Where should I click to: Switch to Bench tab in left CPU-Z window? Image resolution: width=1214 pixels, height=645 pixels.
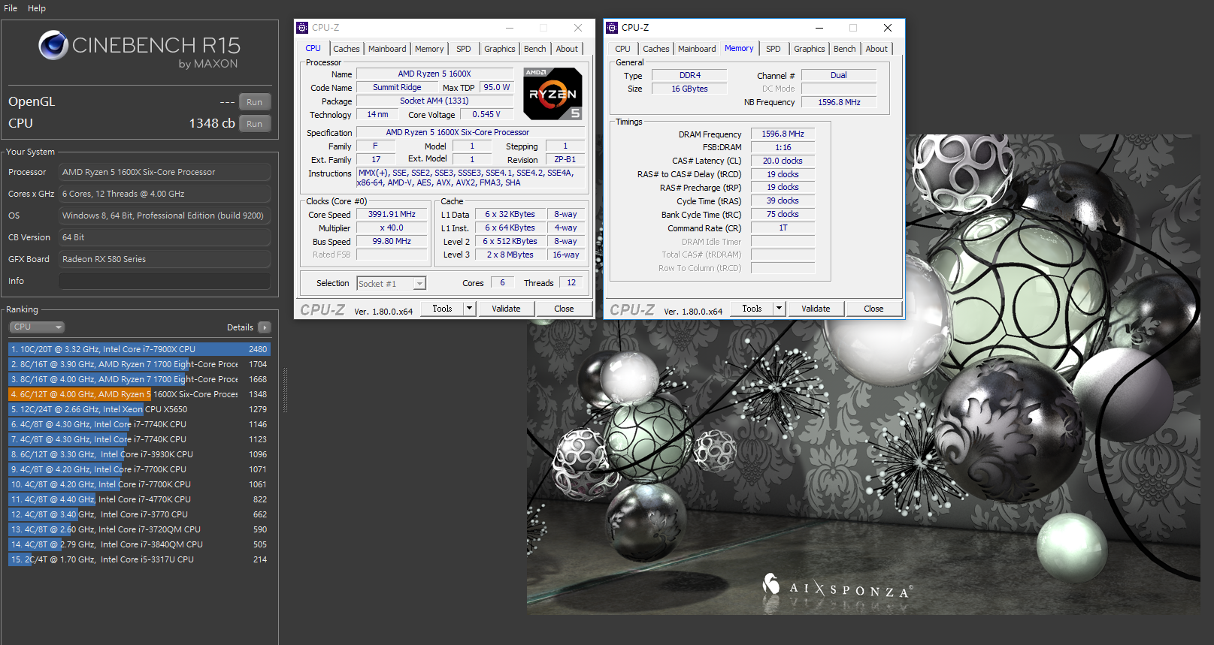point(535,49)
